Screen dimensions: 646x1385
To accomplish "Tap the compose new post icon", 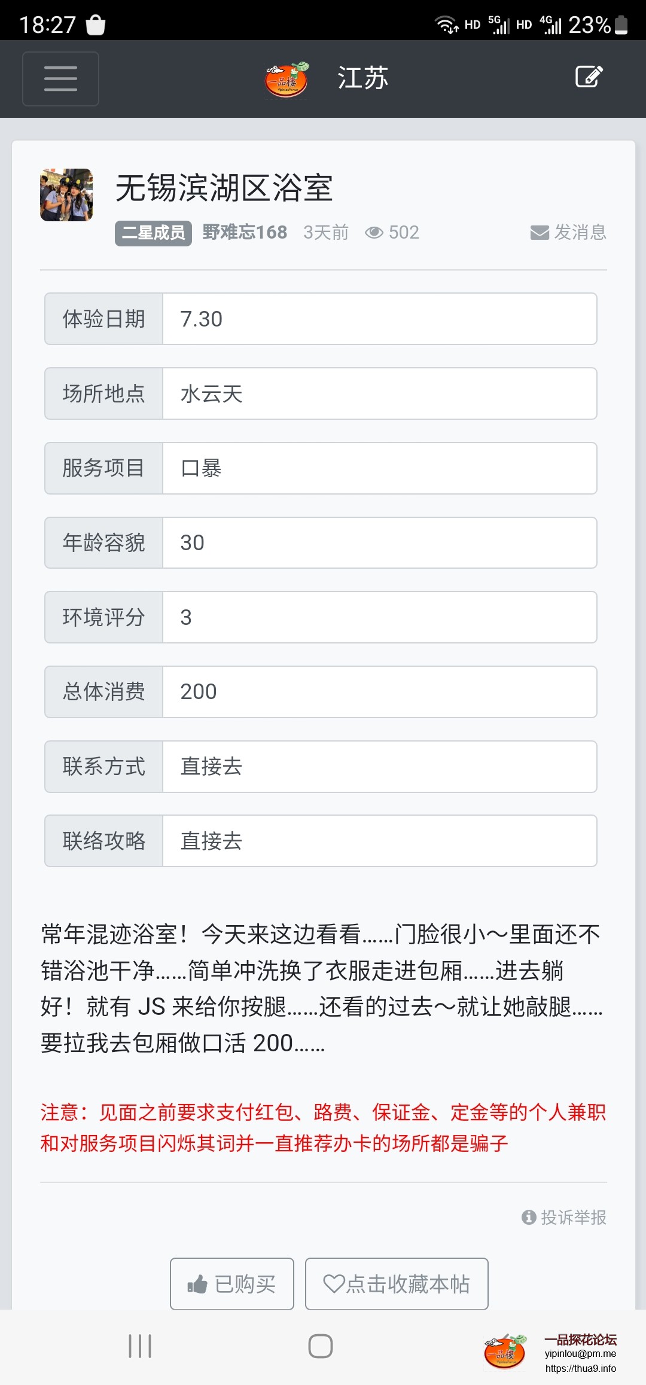I will [589, 77].
